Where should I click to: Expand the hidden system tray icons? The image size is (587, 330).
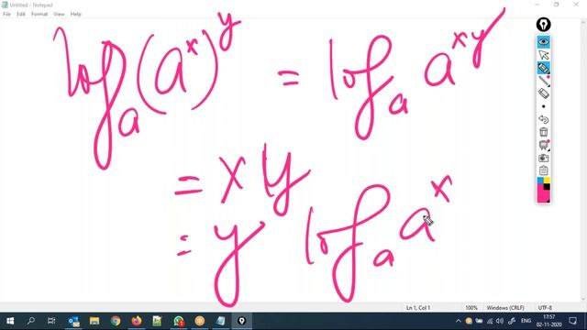459,321
